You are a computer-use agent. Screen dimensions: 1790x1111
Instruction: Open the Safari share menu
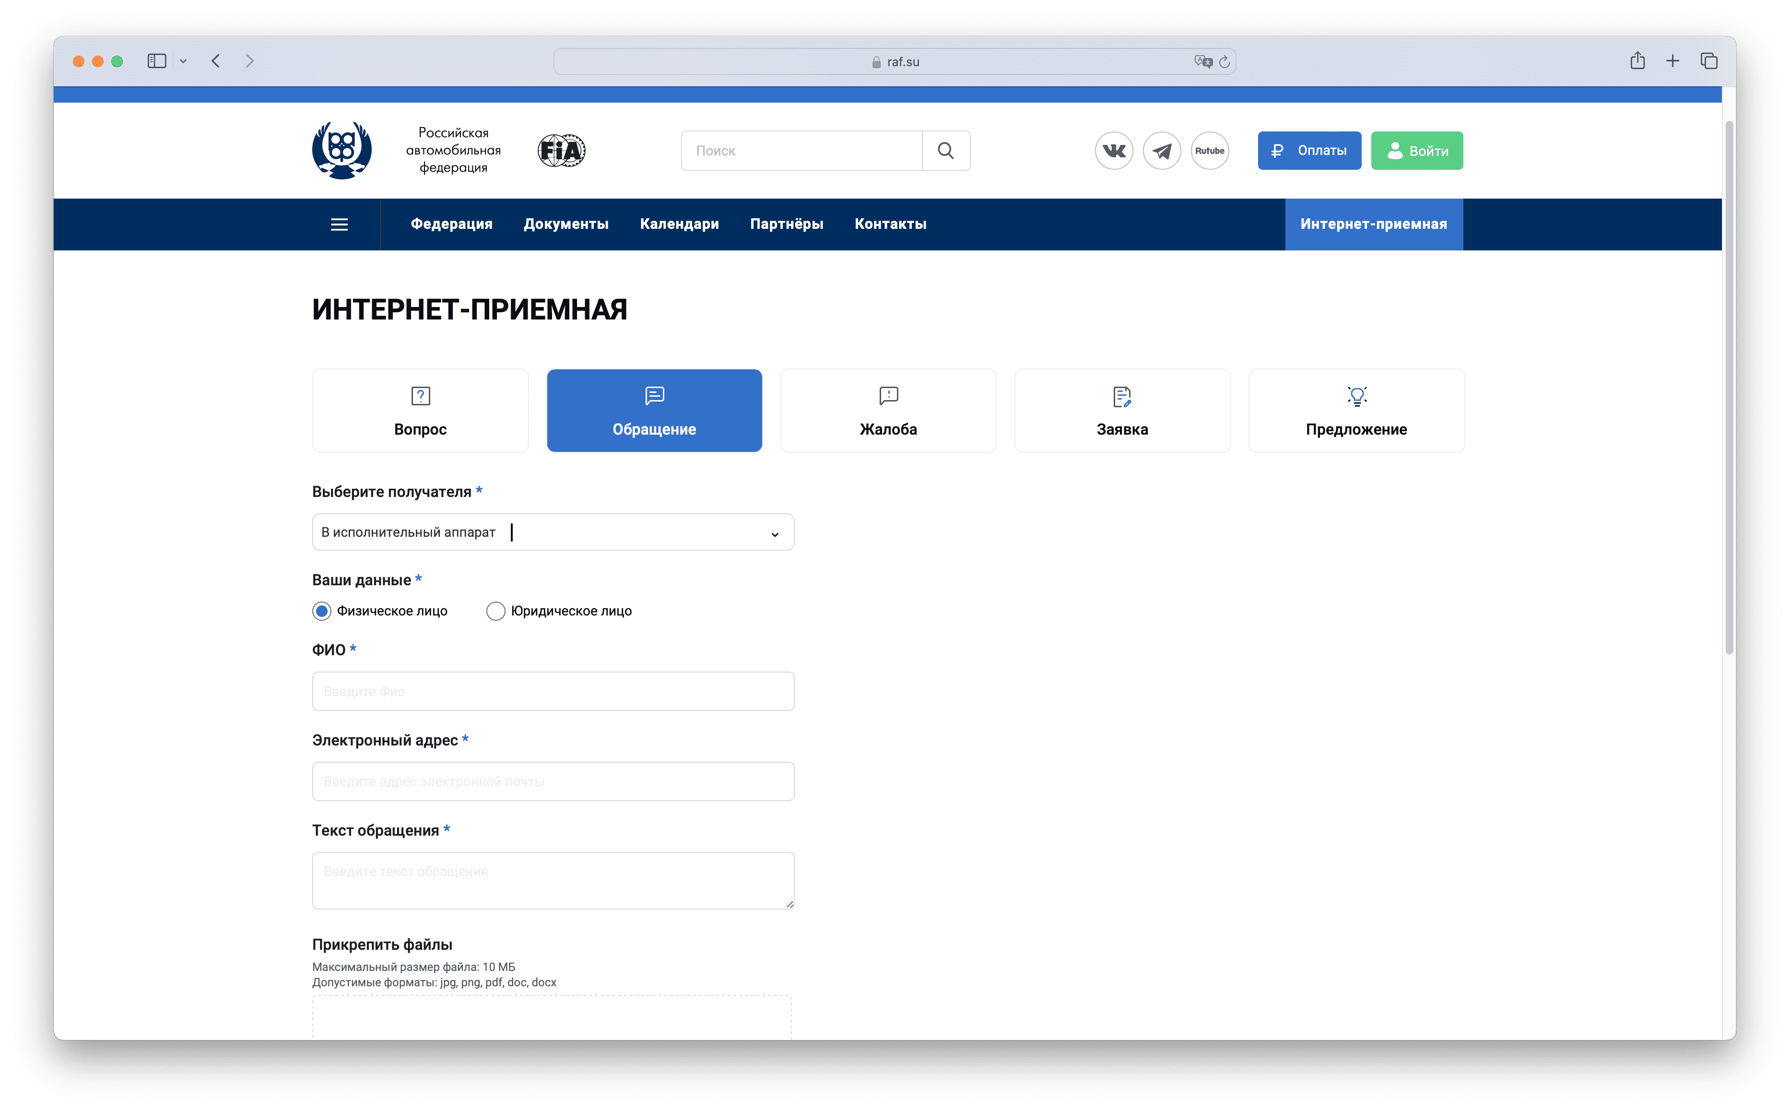click(1637, 60)
